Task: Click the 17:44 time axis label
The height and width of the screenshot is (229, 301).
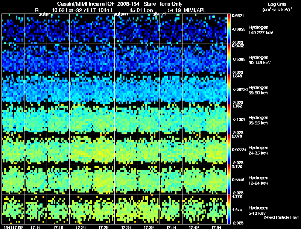Action: point(171,227)
